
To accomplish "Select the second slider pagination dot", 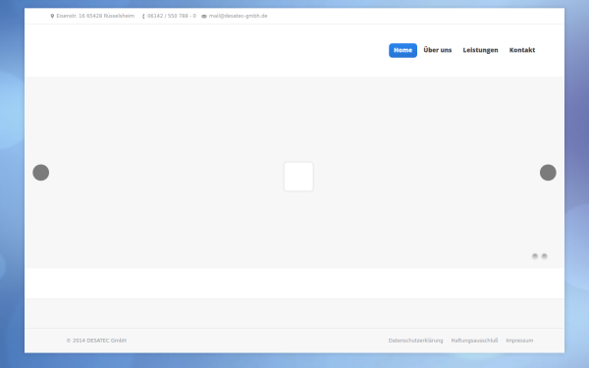I will [x=544, y=256].
